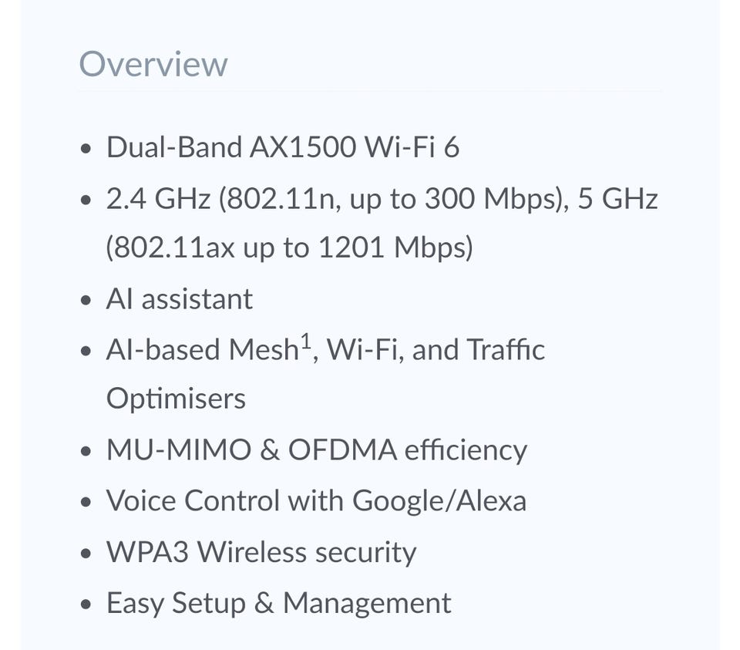Select the MU-MIMO & OFDMA efficiency item
Image resolution: width=740 pixels, height=650 pixels.
(x=317, y=450)
